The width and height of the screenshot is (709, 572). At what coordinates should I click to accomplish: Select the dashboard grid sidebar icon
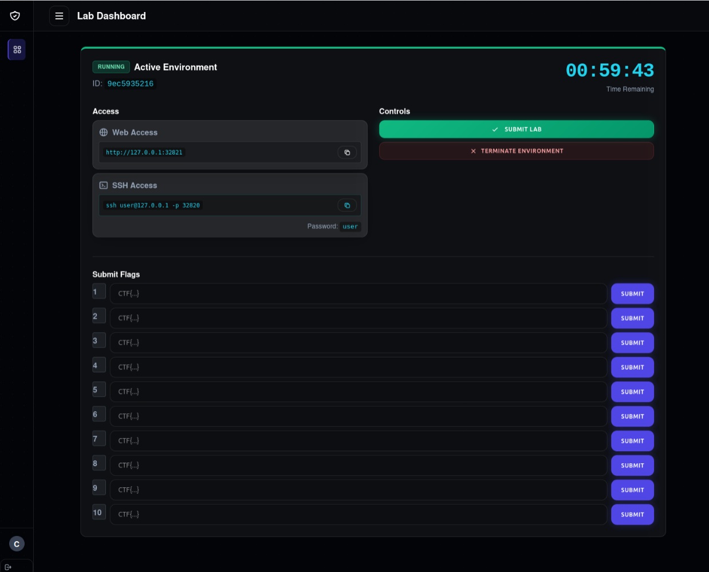17,50
